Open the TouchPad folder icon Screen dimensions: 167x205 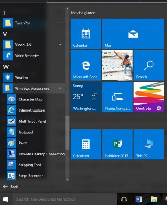click(x=8, y=23)
